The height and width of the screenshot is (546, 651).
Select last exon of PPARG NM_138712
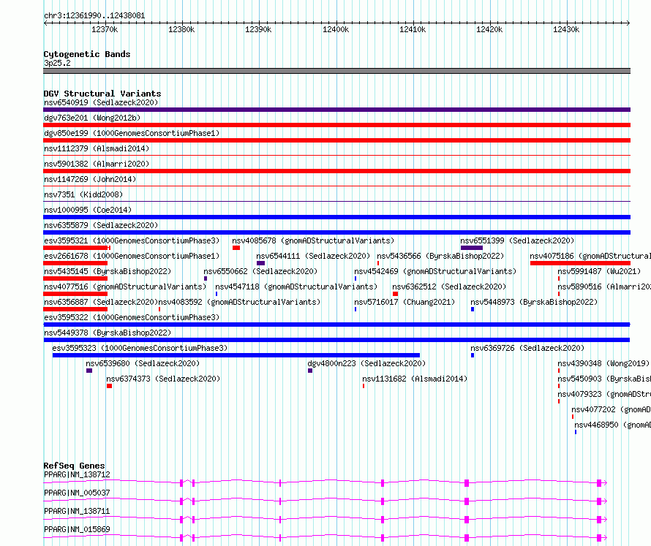(599, 483)
